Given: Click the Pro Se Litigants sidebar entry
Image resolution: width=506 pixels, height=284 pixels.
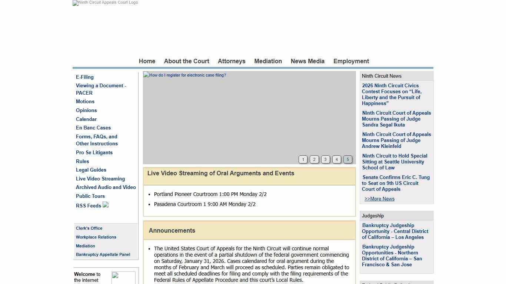Looking at the screenshot, I should [x=94, y=152].
